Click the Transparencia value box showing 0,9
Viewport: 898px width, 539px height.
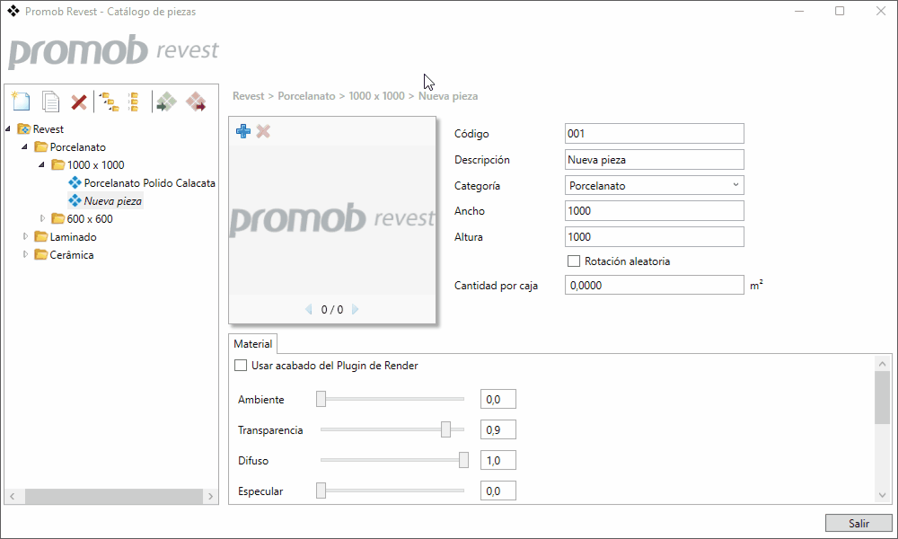pyautogui.click(x=498, y=429)
